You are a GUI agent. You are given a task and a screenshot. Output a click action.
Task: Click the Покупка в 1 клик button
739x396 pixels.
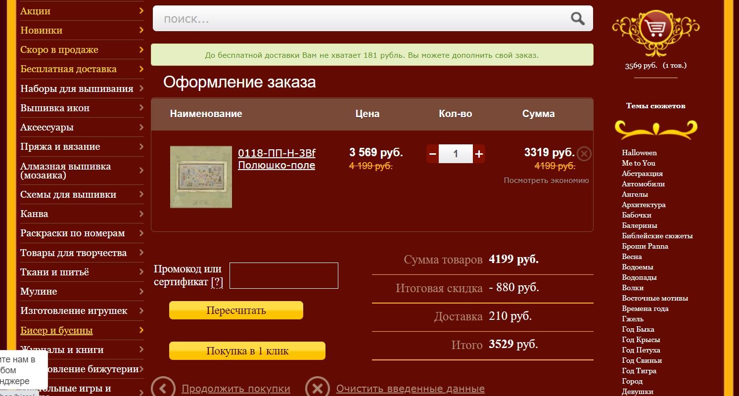pyautogui.click(x=247, y=351)
